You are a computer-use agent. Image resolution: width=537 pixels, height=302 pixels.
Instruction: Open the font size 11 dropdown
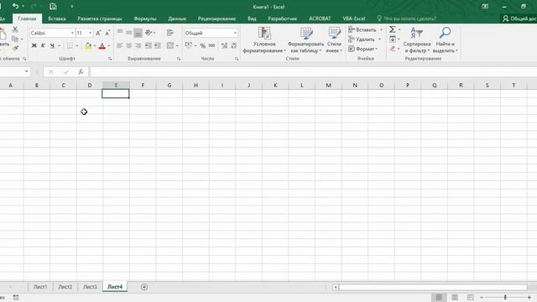click(x=90, y=33)
